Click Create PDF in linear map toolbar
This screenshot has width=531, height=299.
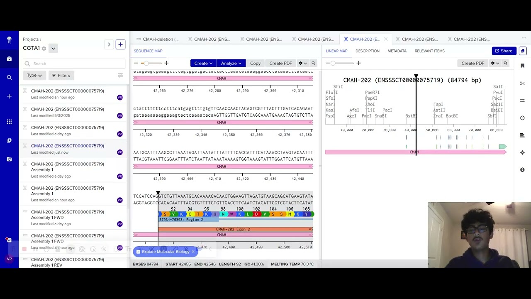tap(473, 63)
